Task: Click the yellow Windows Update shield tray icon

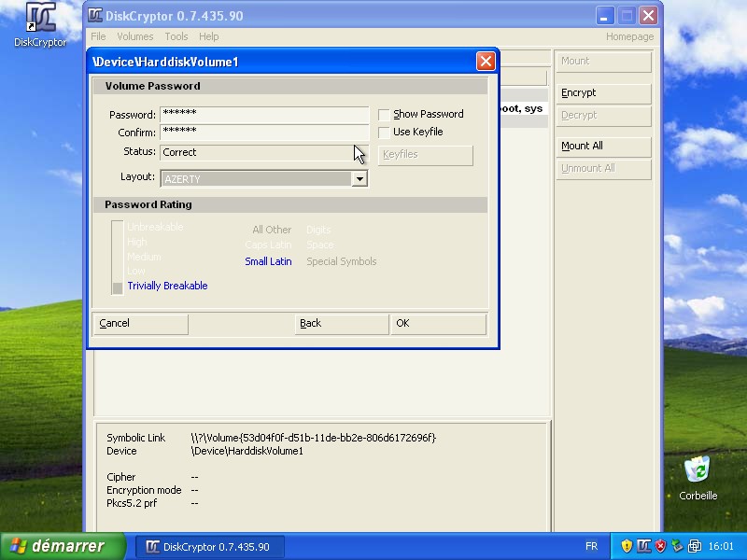Action: pos(627,546)
